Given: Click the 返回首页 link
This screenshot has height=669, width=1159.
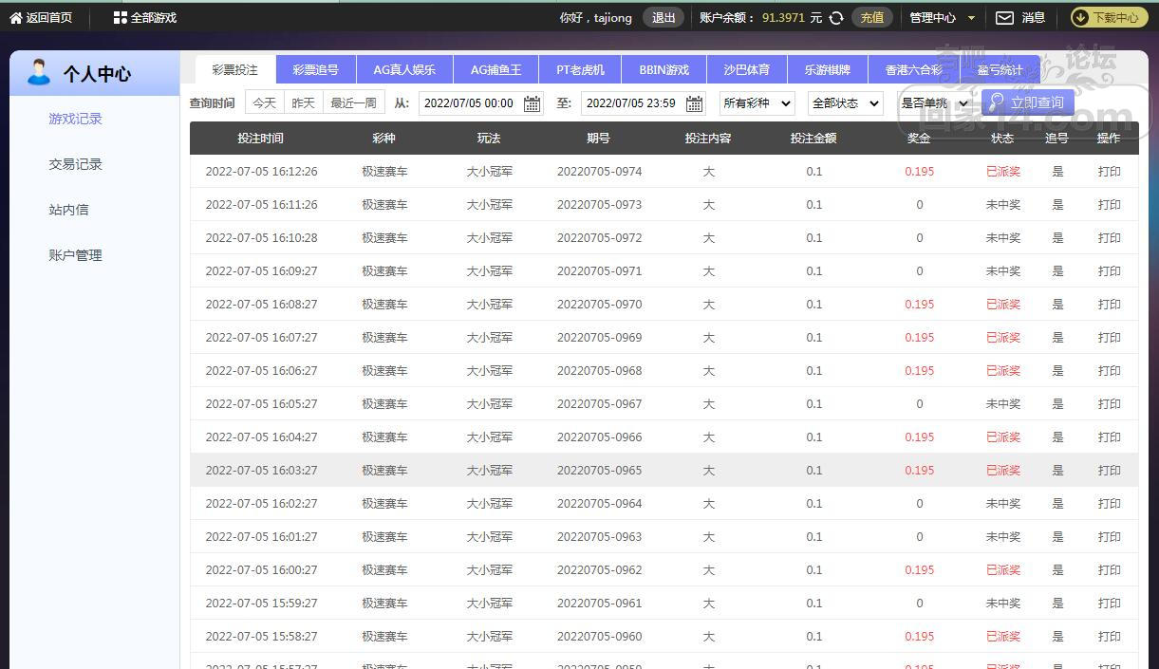Looking at the screenshot, I should [x=49, y=17].
